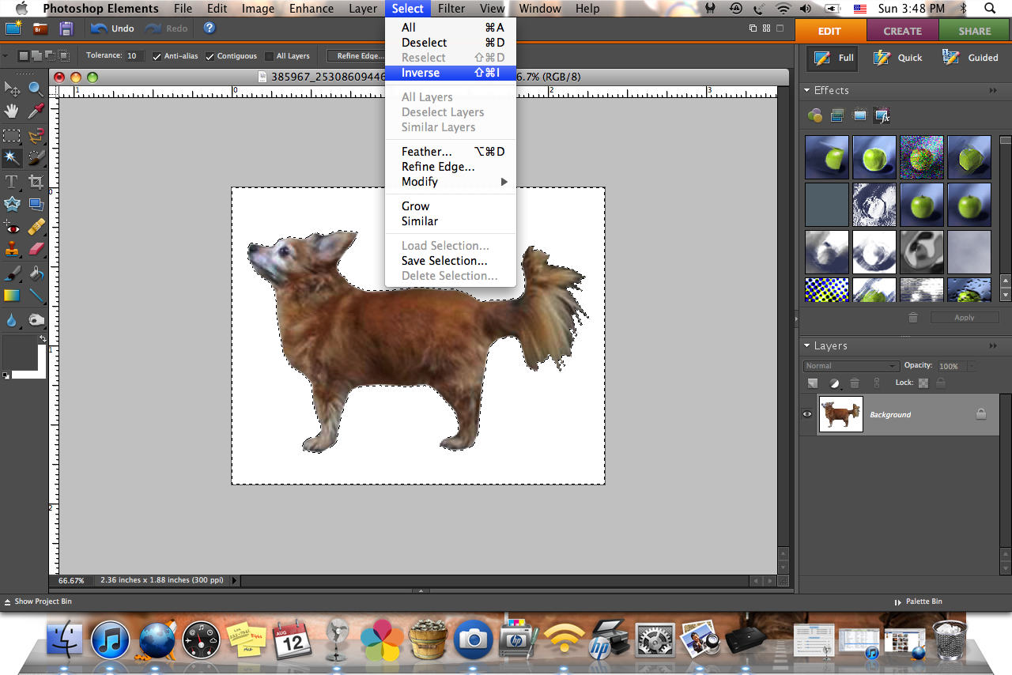
Task: Select the Hand tool
Action: click(12, 111)
